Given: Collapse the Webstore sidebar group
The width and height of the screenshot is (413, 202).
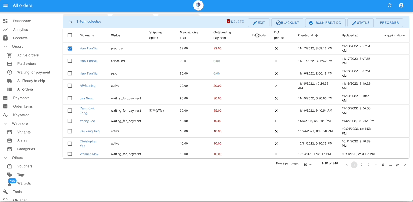Looking at the screenshot, I should tap(5, 123).
